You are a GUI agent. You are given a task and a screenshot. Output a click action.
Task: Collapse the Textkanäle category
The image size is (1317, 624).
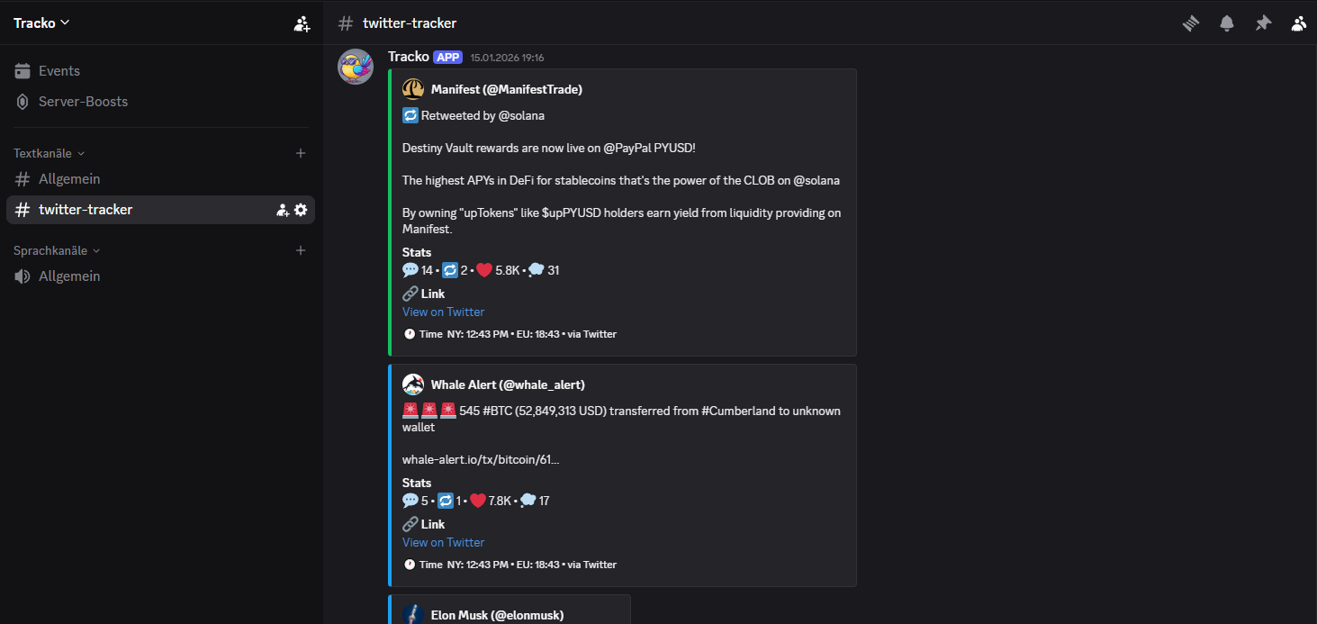[x=50, y=153]
